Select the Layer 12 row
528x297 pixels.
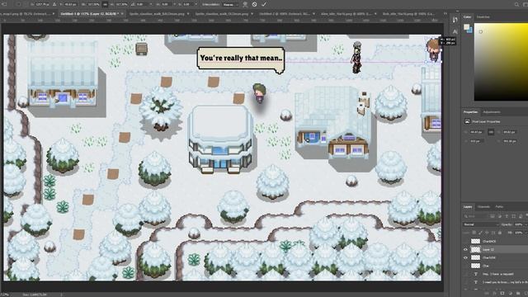click(495, 249)
